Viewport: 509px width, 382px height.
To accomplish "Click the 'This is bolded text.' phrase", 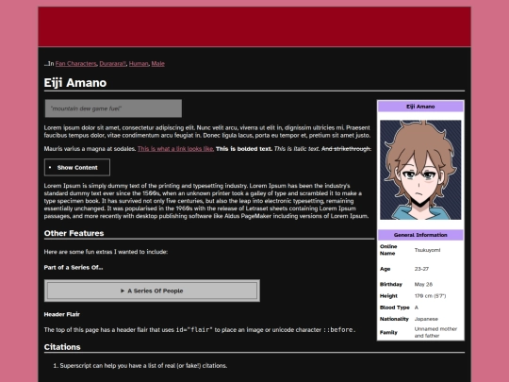I will [244, 149].
